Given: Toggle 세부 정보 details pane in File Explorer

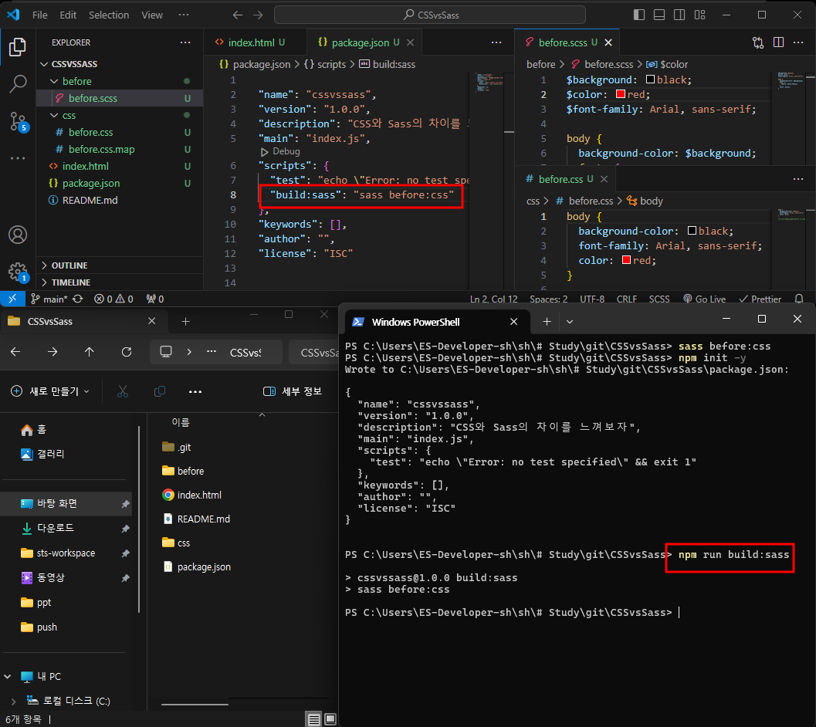Looking at the screenshot, I should [293, 391].
